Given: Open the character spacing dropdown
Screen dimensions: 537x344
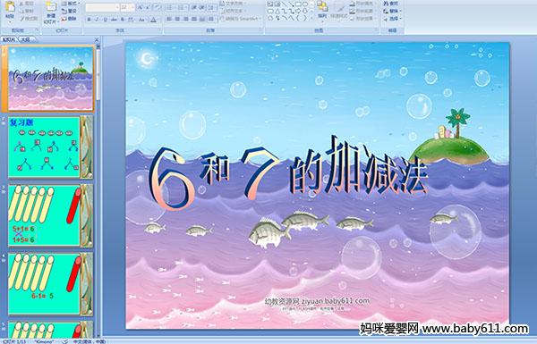Looking at the screenshot, I should [132, 20].
